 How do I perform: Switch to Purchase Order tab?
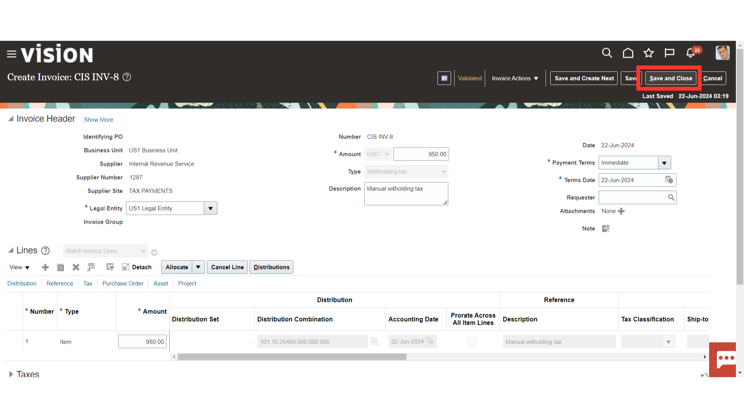click(x=123, y=283)
